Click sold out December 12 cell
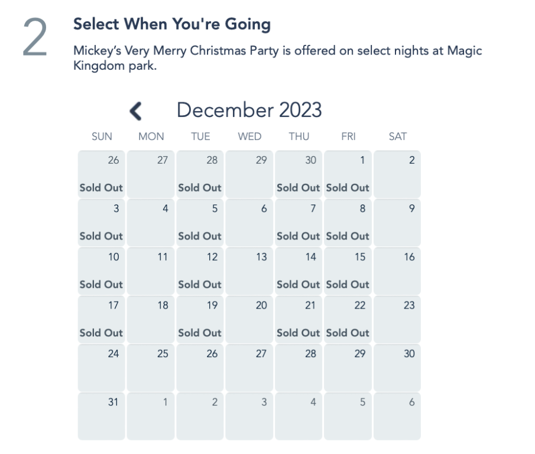The width and height of the screenshot is (535, 454). click(x=200, y=271)
